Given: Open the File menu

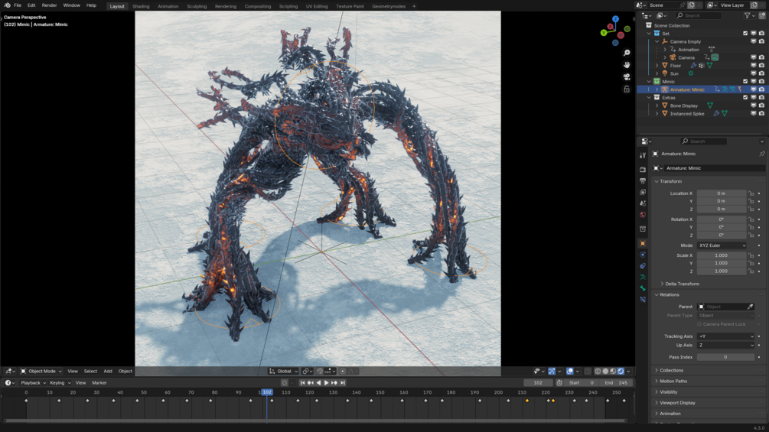Looking at the screenshot, I should point(18,5).
